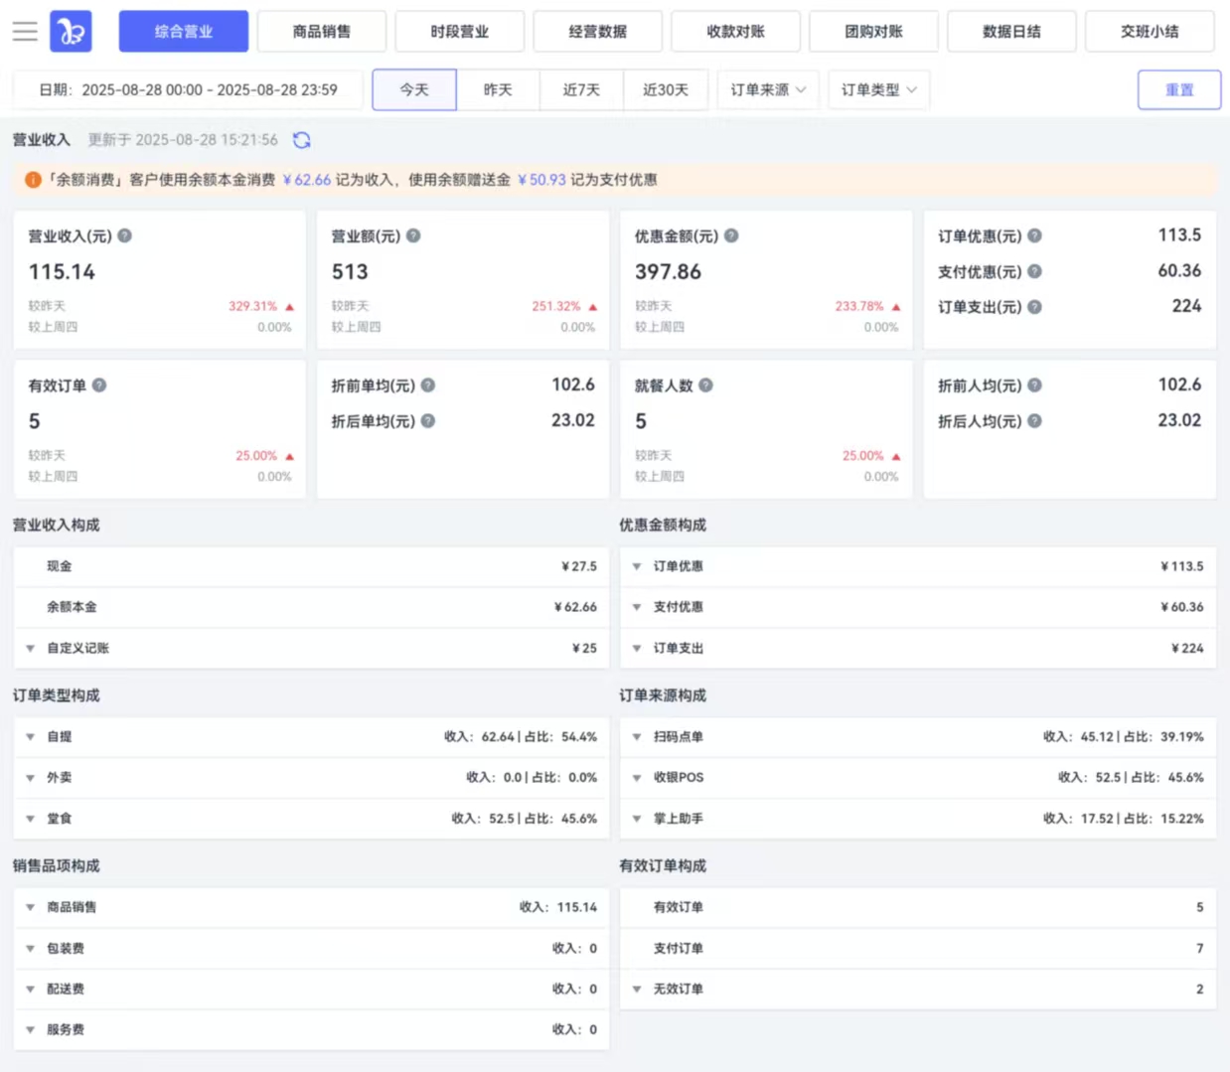Click the orange info icon in notice banner
The height and width of the screenshot is (1072, 1230).
[33, 180]
